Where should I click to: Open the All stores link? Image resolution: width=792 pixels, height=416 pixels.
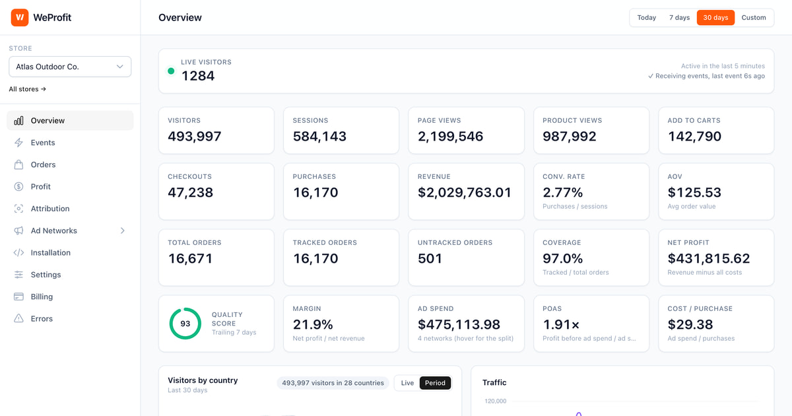click(28, 89)
